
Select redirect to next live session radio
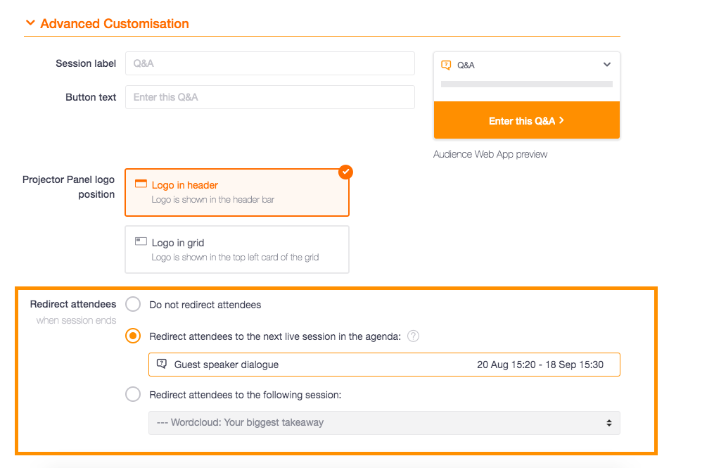[x=133, y=336]
